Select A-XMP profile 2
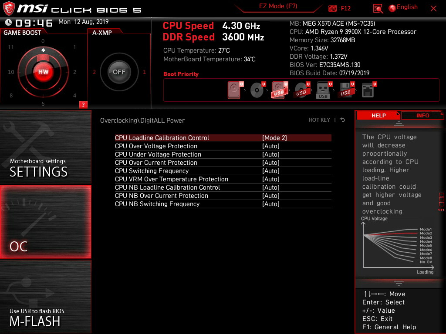 click(x=94, y=72)
